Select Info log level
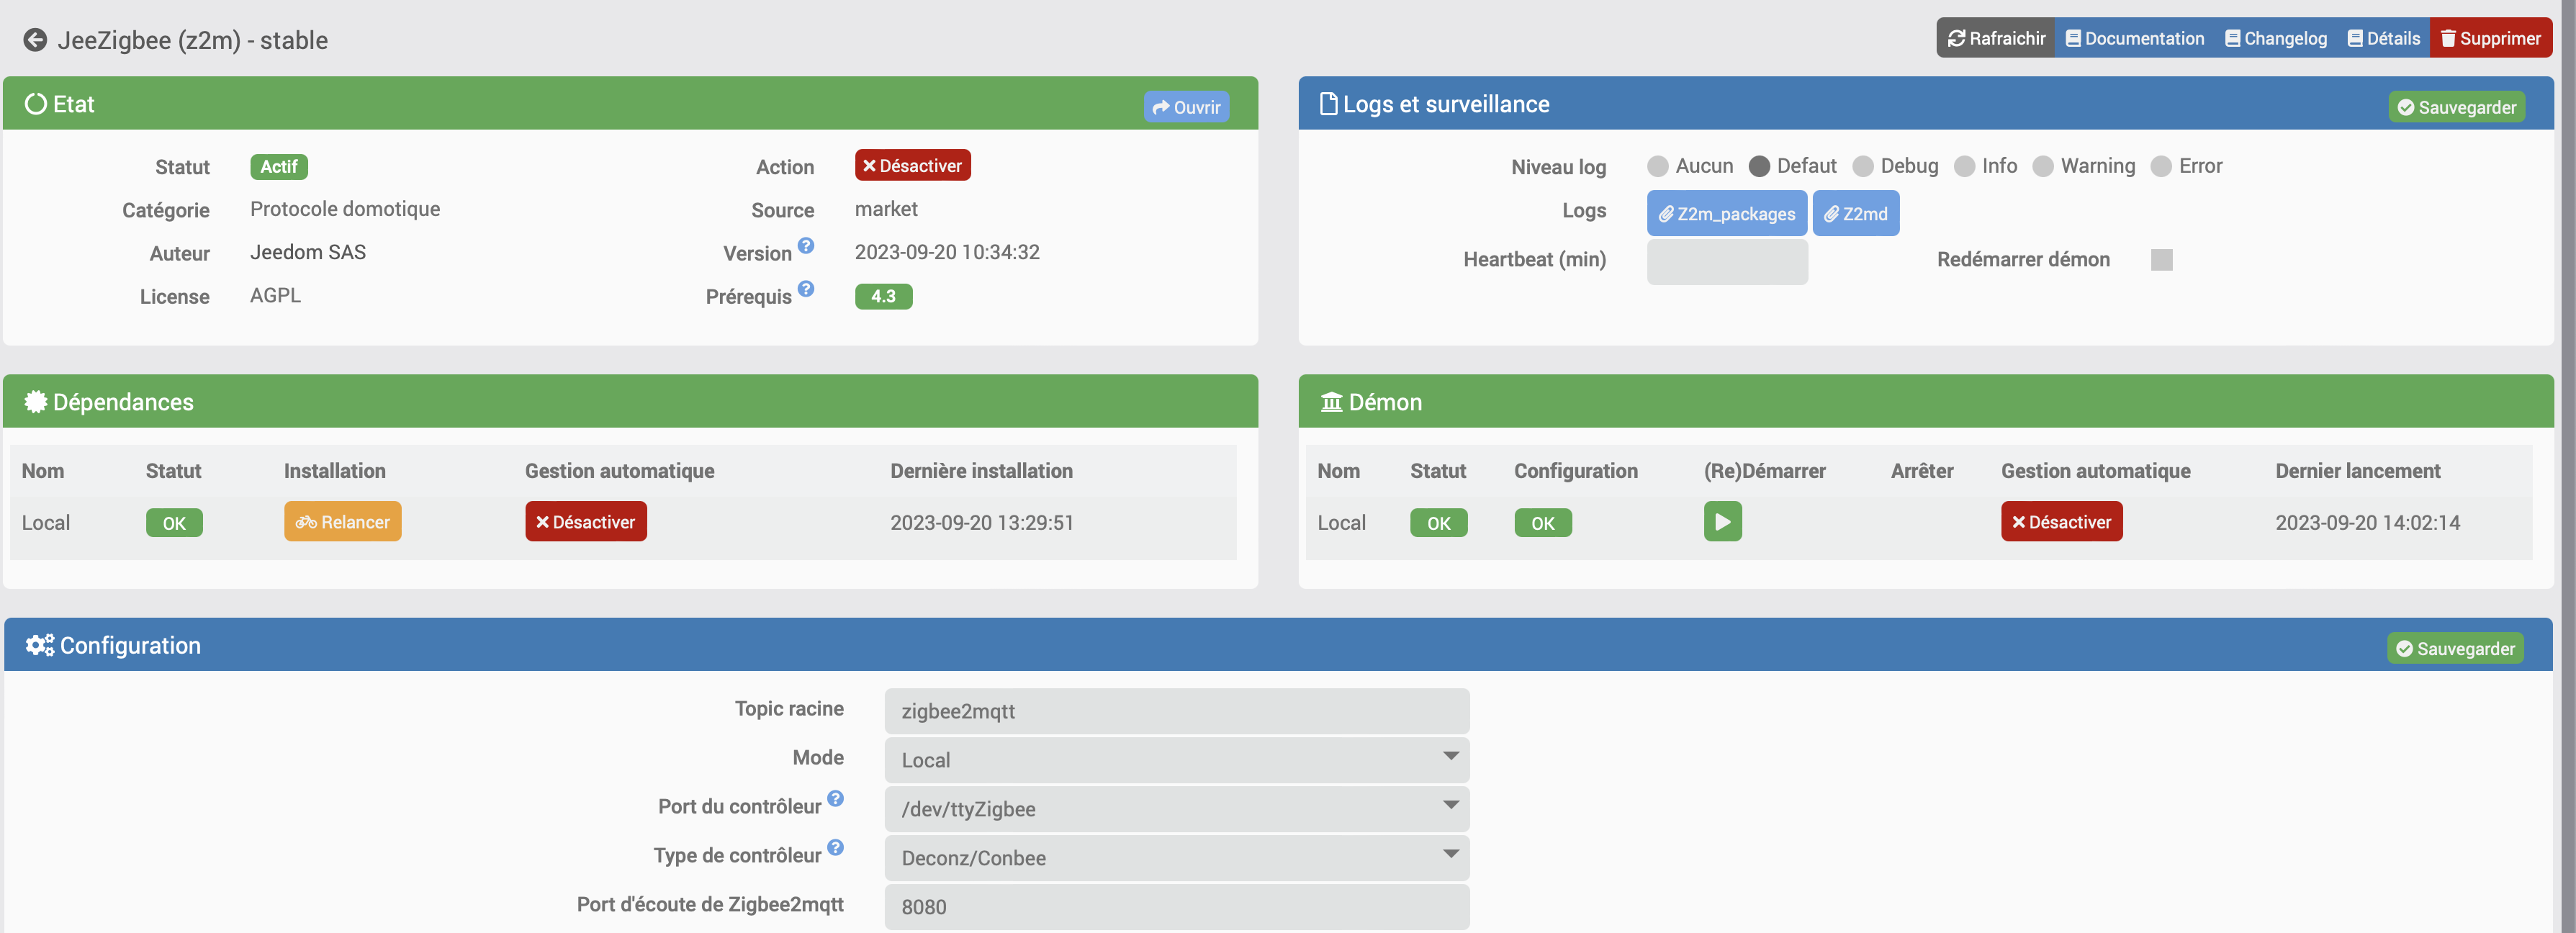Image resolution: width=2576 pixels, height=933 pixels. tap(1965, 166)
